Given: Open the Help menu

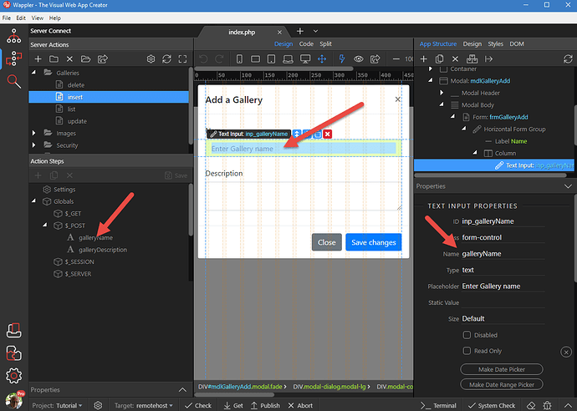Looking at the screenshot, I should tap(55, 18).
